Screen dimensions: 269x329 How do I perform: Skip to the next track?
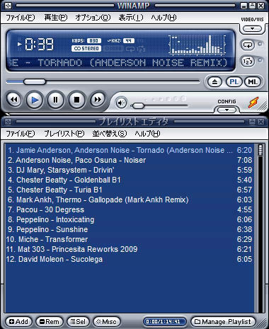[98, 100]
